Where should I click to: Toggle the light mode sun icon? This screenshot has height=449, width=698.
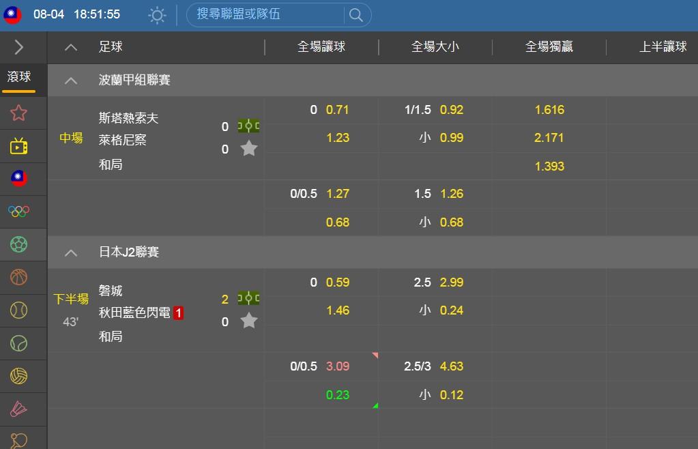[157, 15]
